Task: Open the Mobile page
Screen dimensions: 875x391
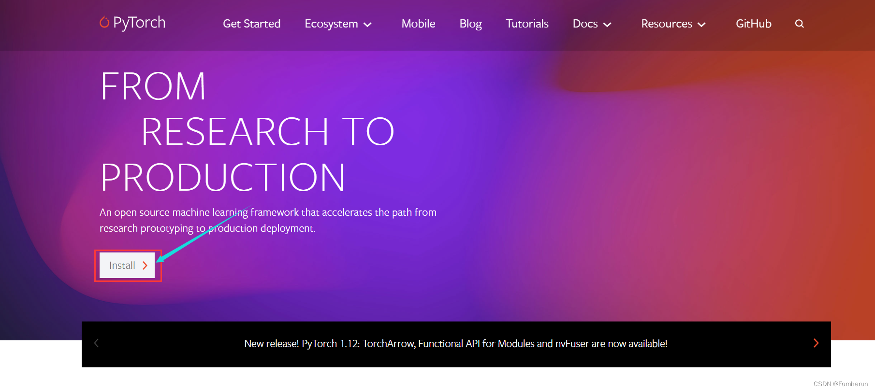Action: click(418, 24)
